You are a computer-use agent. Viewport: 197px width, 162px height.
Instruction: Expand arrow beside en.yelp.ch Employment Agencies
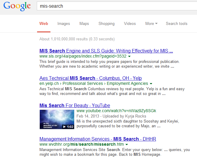[151, 84]
